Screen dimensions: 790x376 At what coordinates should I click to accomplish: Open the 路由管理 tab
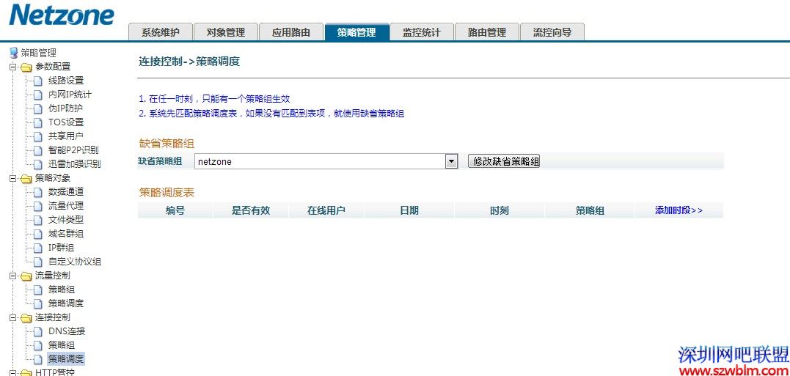pos(486,32)
